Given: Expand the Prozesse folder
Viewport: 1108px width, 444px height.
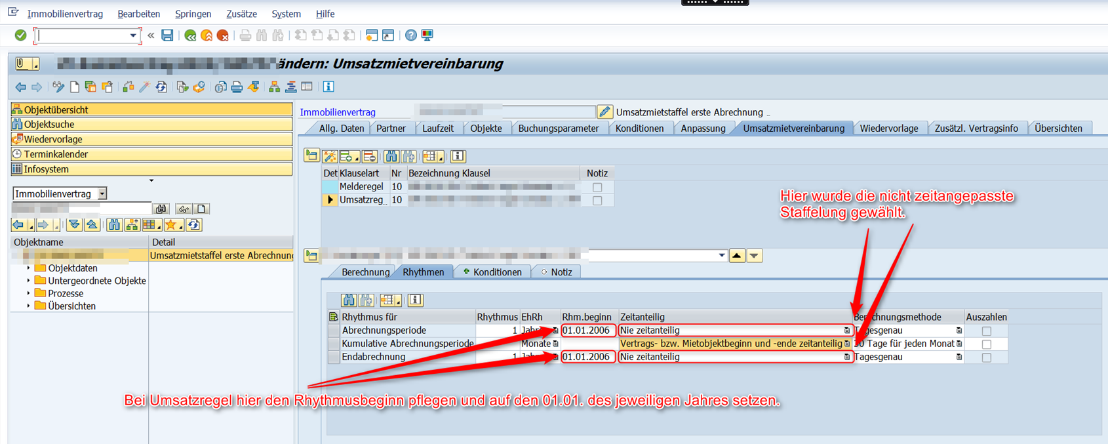Looking at the screenshot, I should point(28,293).
